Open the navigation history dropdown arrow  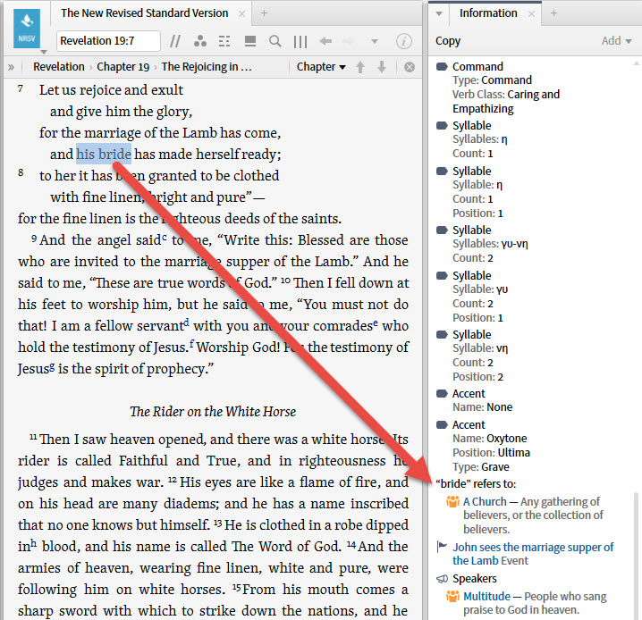374,41
